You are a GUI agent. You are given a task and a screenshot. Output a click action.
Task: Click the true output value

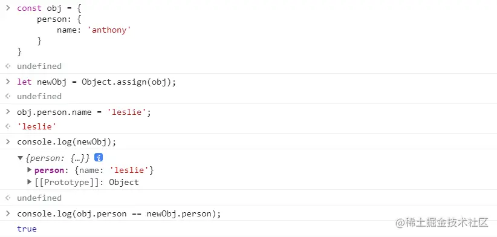(27, 229)
